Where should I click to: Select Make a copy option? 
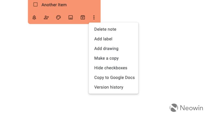[114, 58]
